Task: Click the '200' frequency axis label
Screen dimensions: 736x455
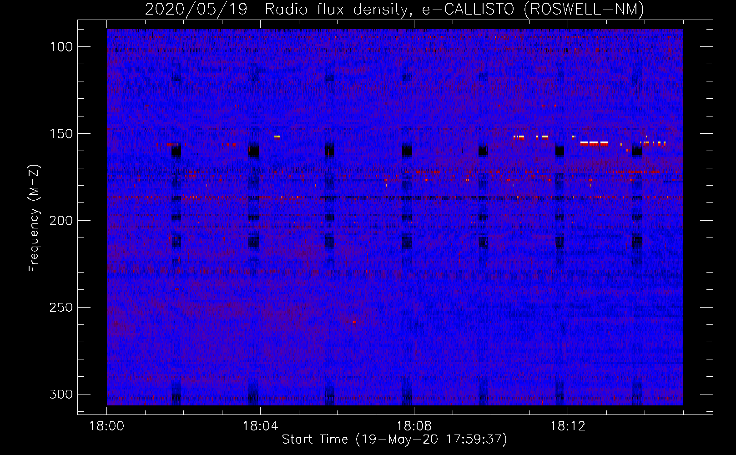Action: (61, 221)
